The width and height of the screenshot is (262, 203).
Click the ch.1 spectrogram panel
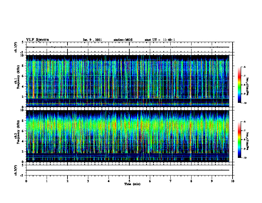128,81
